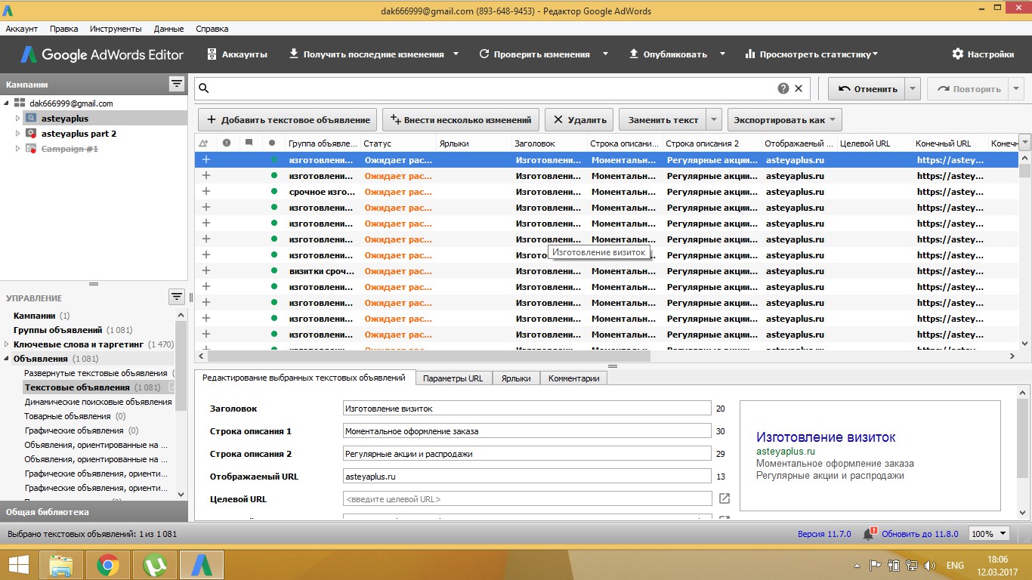Click the Publish upload button
The width and height of the screenshot is (1032, 580).
tap(668, 54)
